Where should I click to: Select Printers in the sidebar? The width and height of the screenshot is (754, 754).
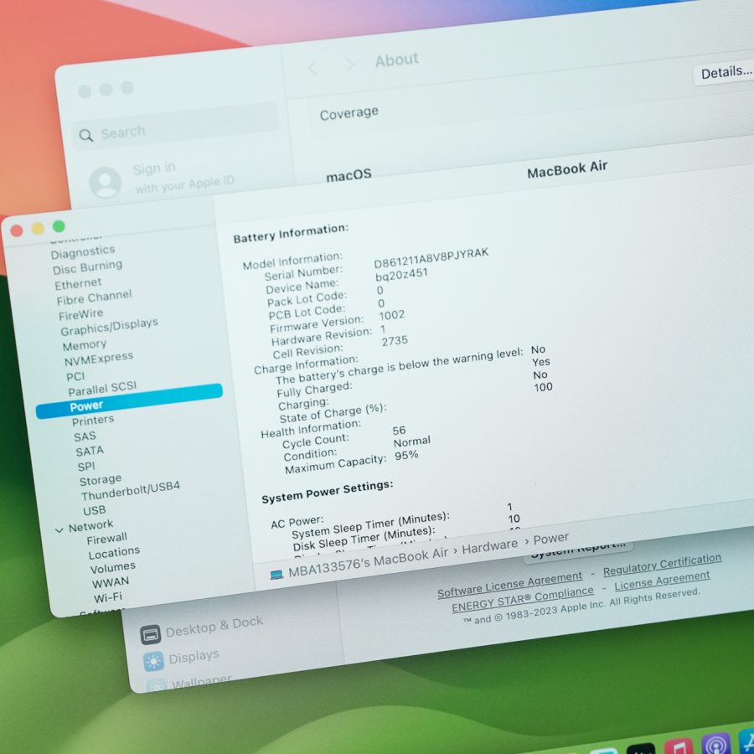point(93,421)
